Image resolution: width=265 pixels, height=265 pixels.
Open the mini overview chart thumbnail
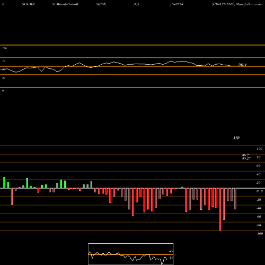click(131, 254)
